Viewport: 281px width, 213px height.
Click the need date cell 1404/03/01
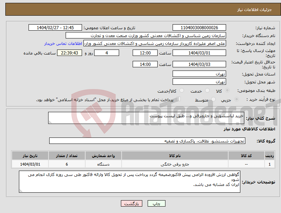pos(30,164)
